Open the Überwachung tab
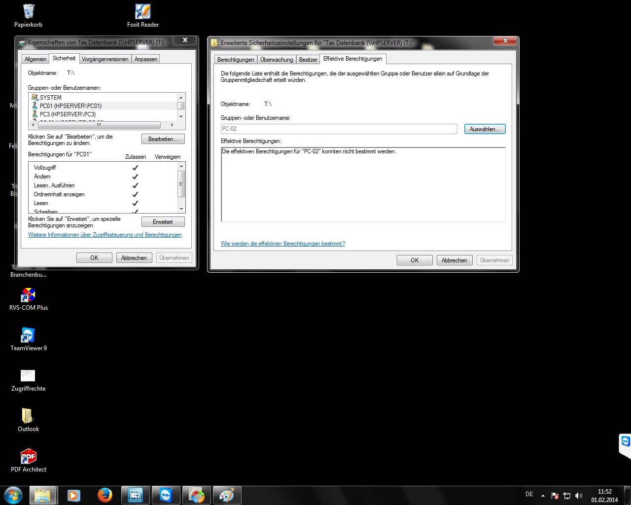Viewport: 631px width, 505px height. [x=277, y=60]
